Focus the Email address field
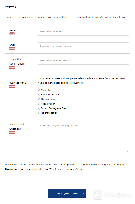Image resolution: width=135 pixels, height=204 pixels. point(83,46)
